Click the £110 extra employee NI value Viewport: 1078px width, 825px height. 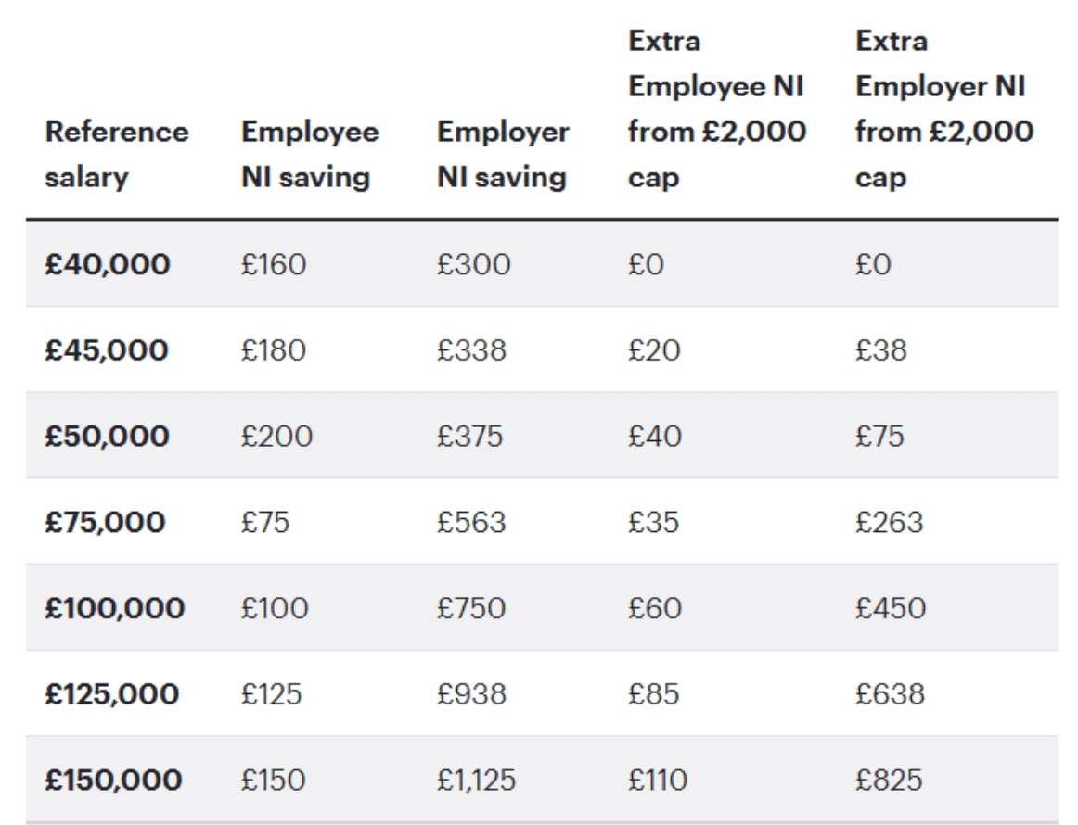tap(658, 781)
